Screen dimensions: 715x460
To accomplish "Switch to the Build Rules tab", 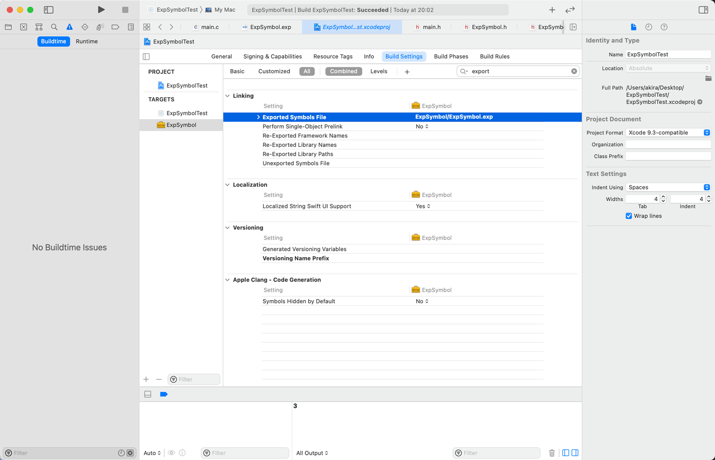I will point(495,57).
